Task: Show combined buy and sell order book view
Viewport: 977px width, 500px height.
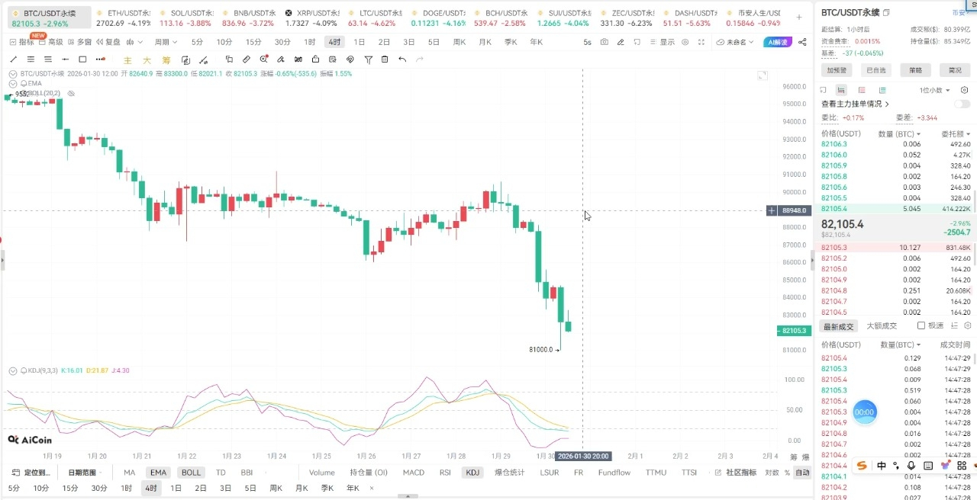Action: 840,90
